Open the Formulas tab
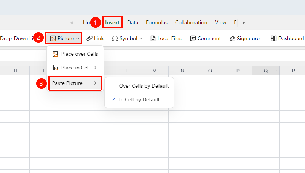Screen dimensions: 305x173 click(x=156, y=22)
